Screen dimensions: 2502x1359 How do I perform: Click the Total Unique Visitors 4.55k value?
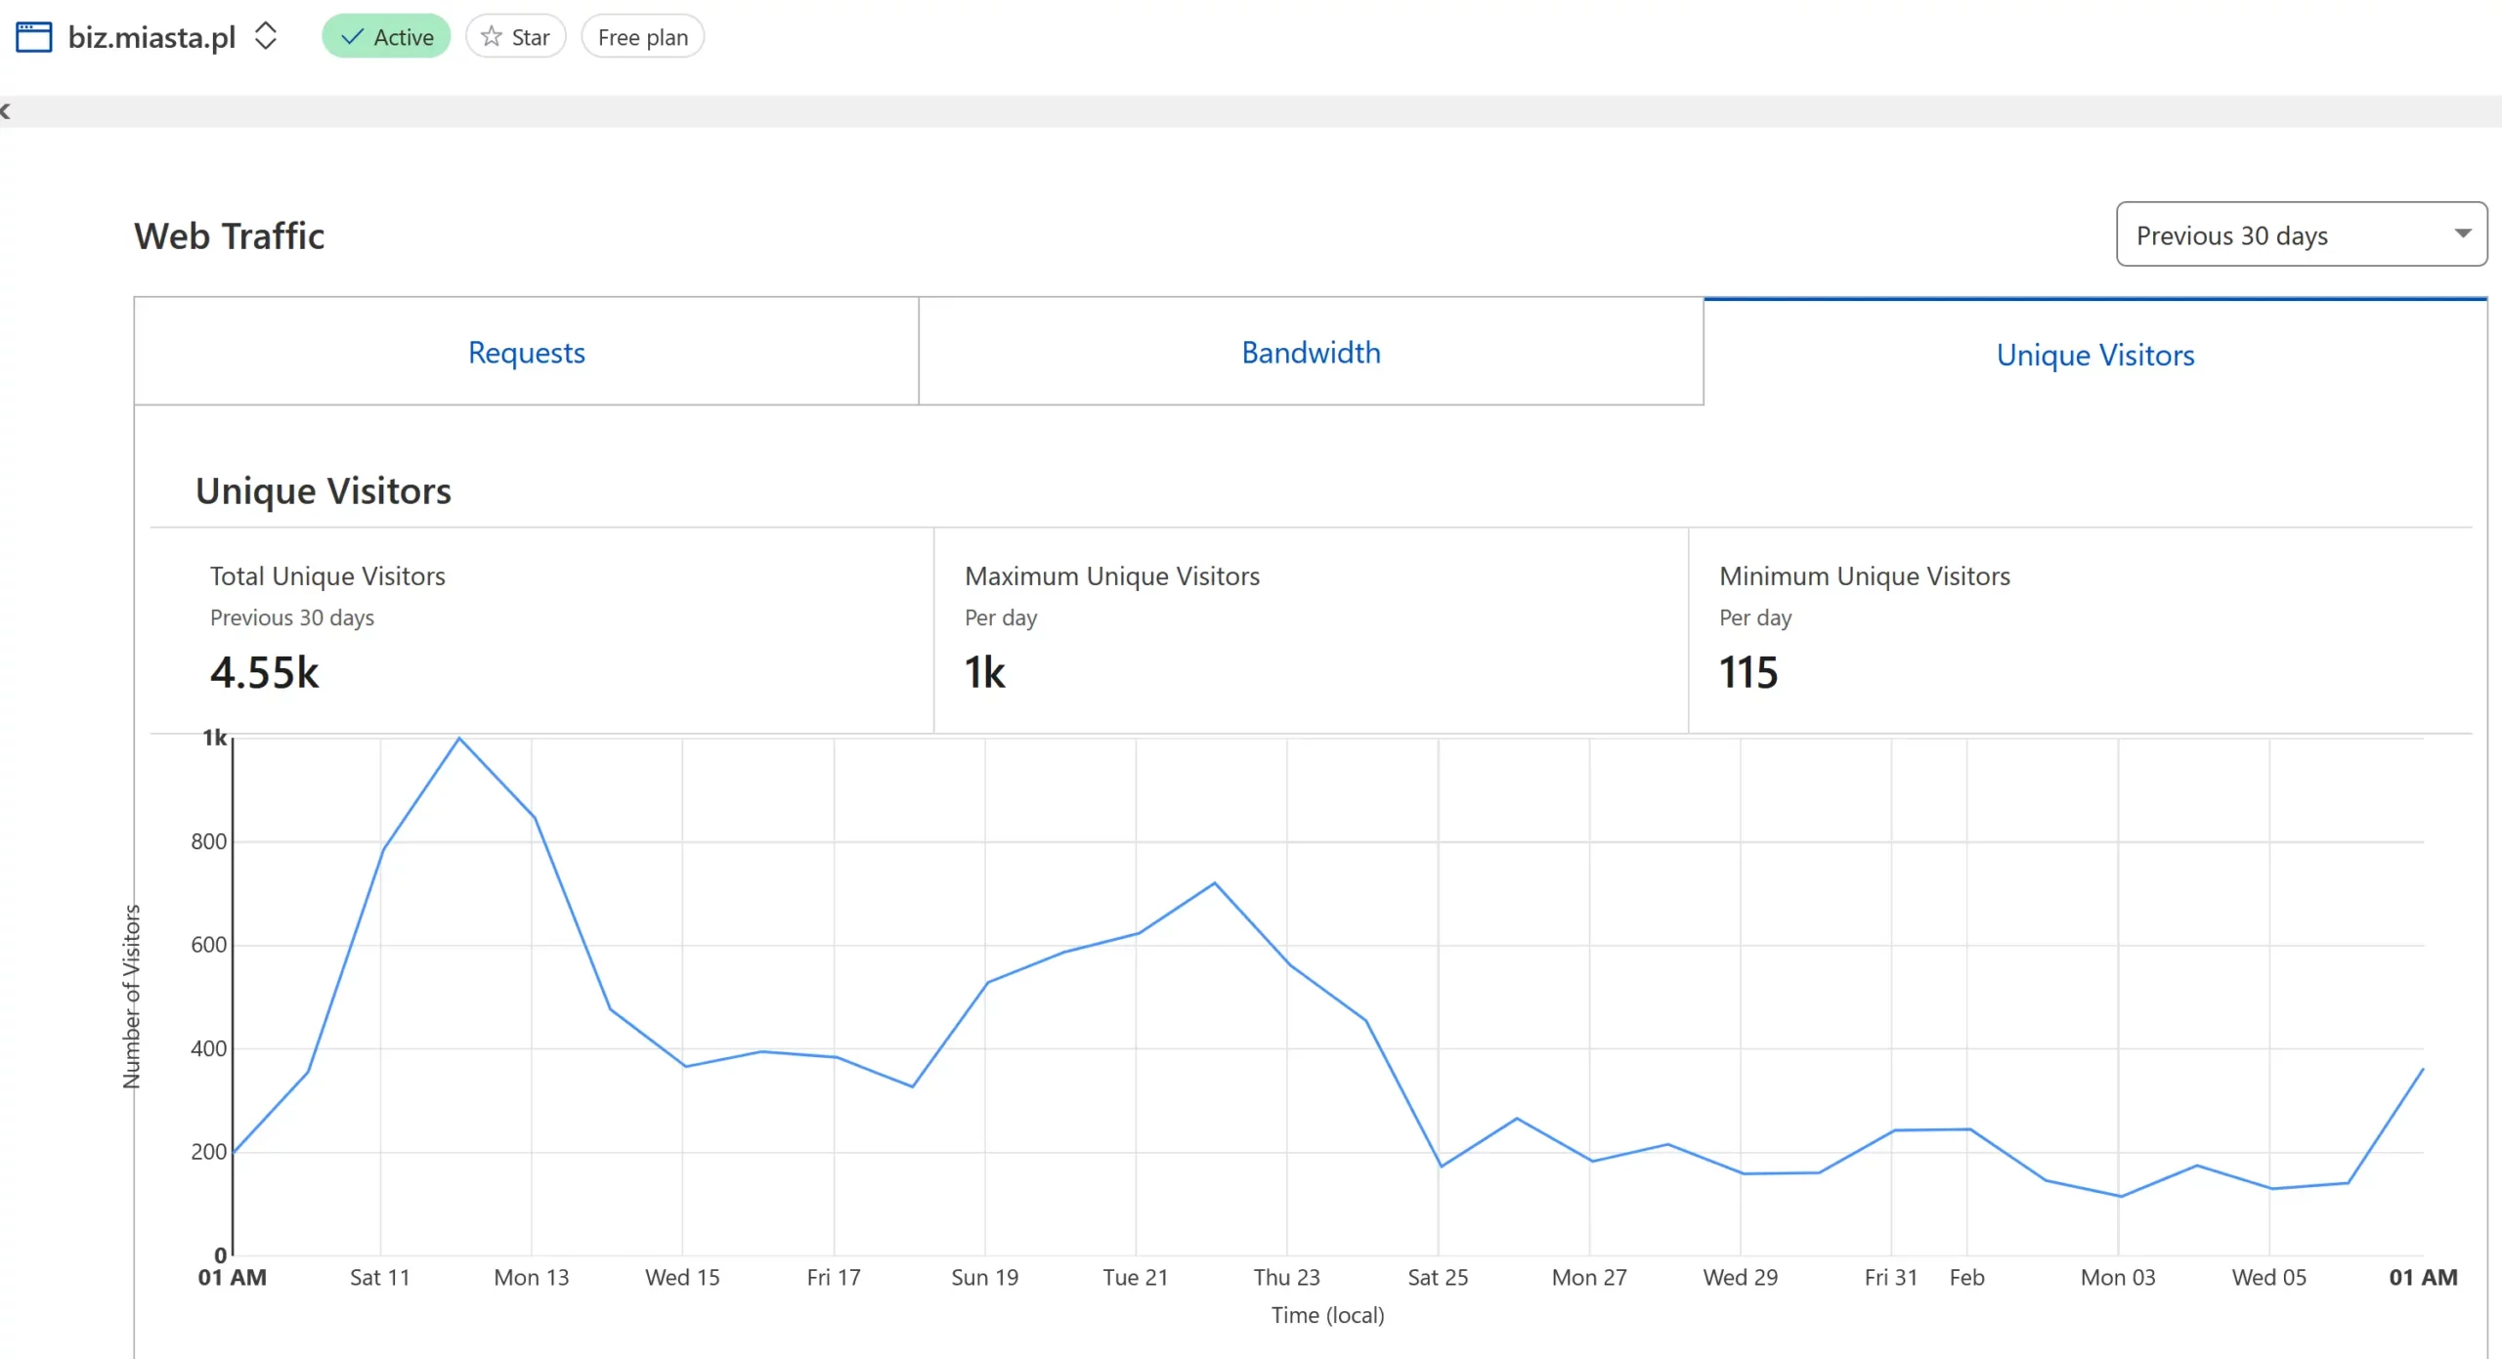(264, 672)
